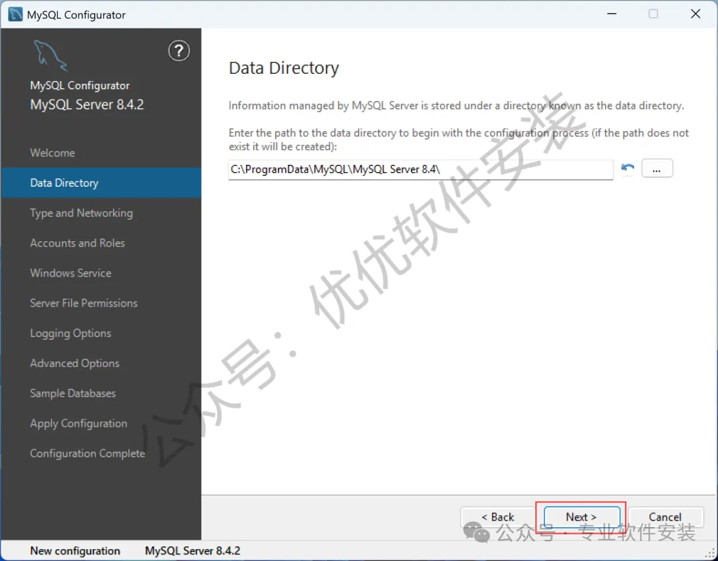This screenshot has width=718, height=561.
Task: Close the MySQL Configurator window
Action: (x=695, y=14)
